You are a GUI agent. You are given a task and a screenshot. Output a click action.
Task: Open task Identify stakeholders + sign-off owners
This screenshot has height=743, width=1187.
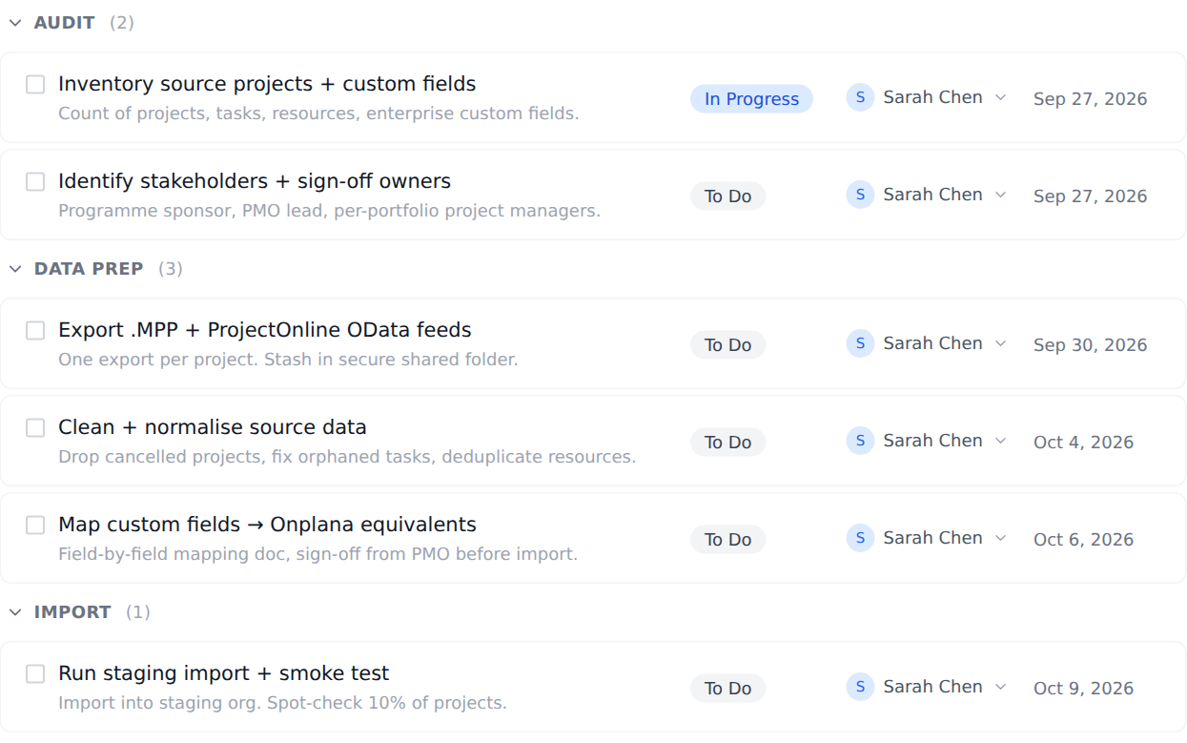tap(255, 181)
